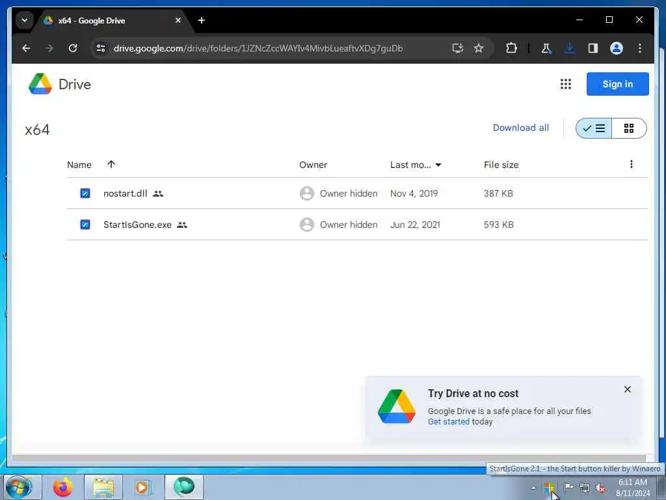Image resolution: width=666 pixels, height=500 pixels.
Task: Show hidden system tray icons
Action: 533,488
